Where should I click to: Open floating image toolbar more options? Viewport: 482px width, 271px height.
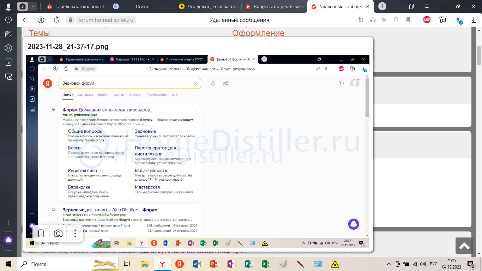75,233
